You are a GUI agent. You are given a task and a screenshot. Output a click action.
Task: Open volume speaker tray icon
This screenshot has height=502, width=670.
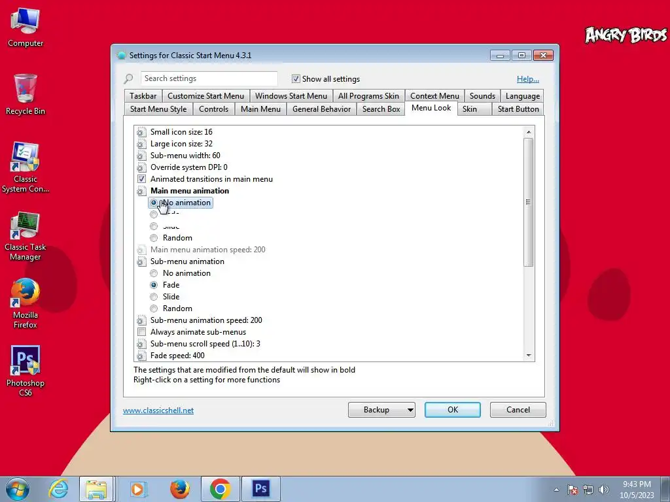[x=604, y=490]
